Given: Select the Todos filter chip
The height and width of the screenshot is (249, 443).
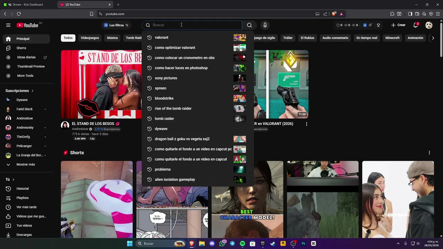Looking at the screenshot, I should pos(68,38).
